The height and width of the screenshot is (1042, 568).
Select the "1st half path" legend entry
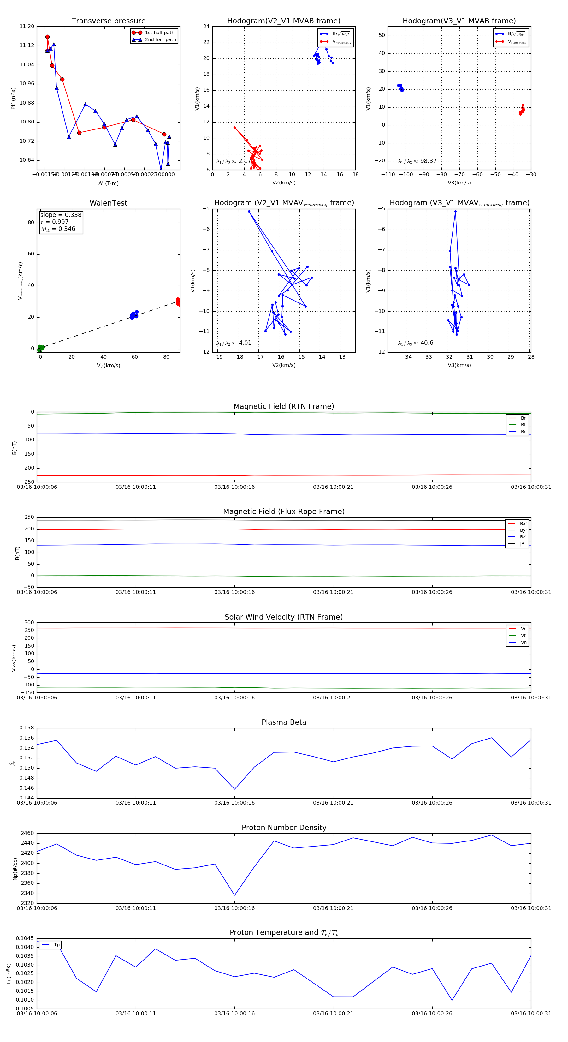(154, 33)
